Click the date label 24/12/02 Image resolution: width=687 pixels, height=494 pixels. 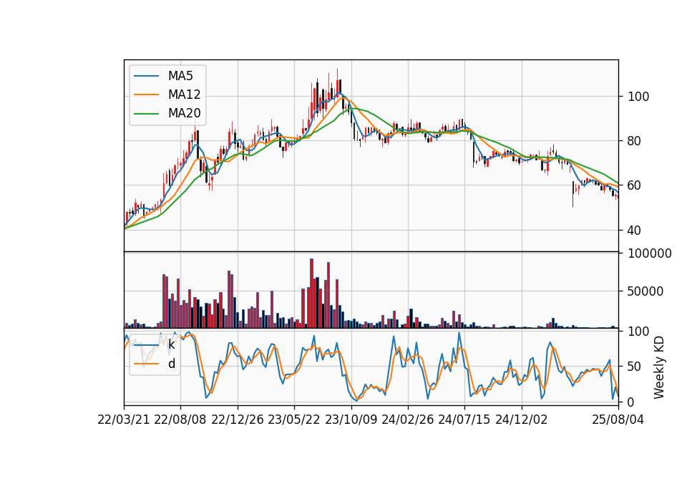pos(522,420)
